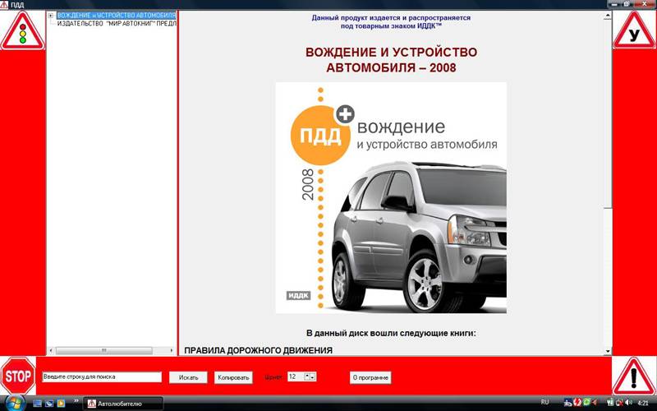Click the green round tray icon
Image resolution: width=657 pixels, height=411 pixels.
586,403
